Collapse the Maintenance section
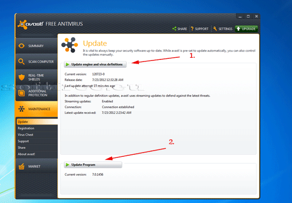 (x=37, y=109)
